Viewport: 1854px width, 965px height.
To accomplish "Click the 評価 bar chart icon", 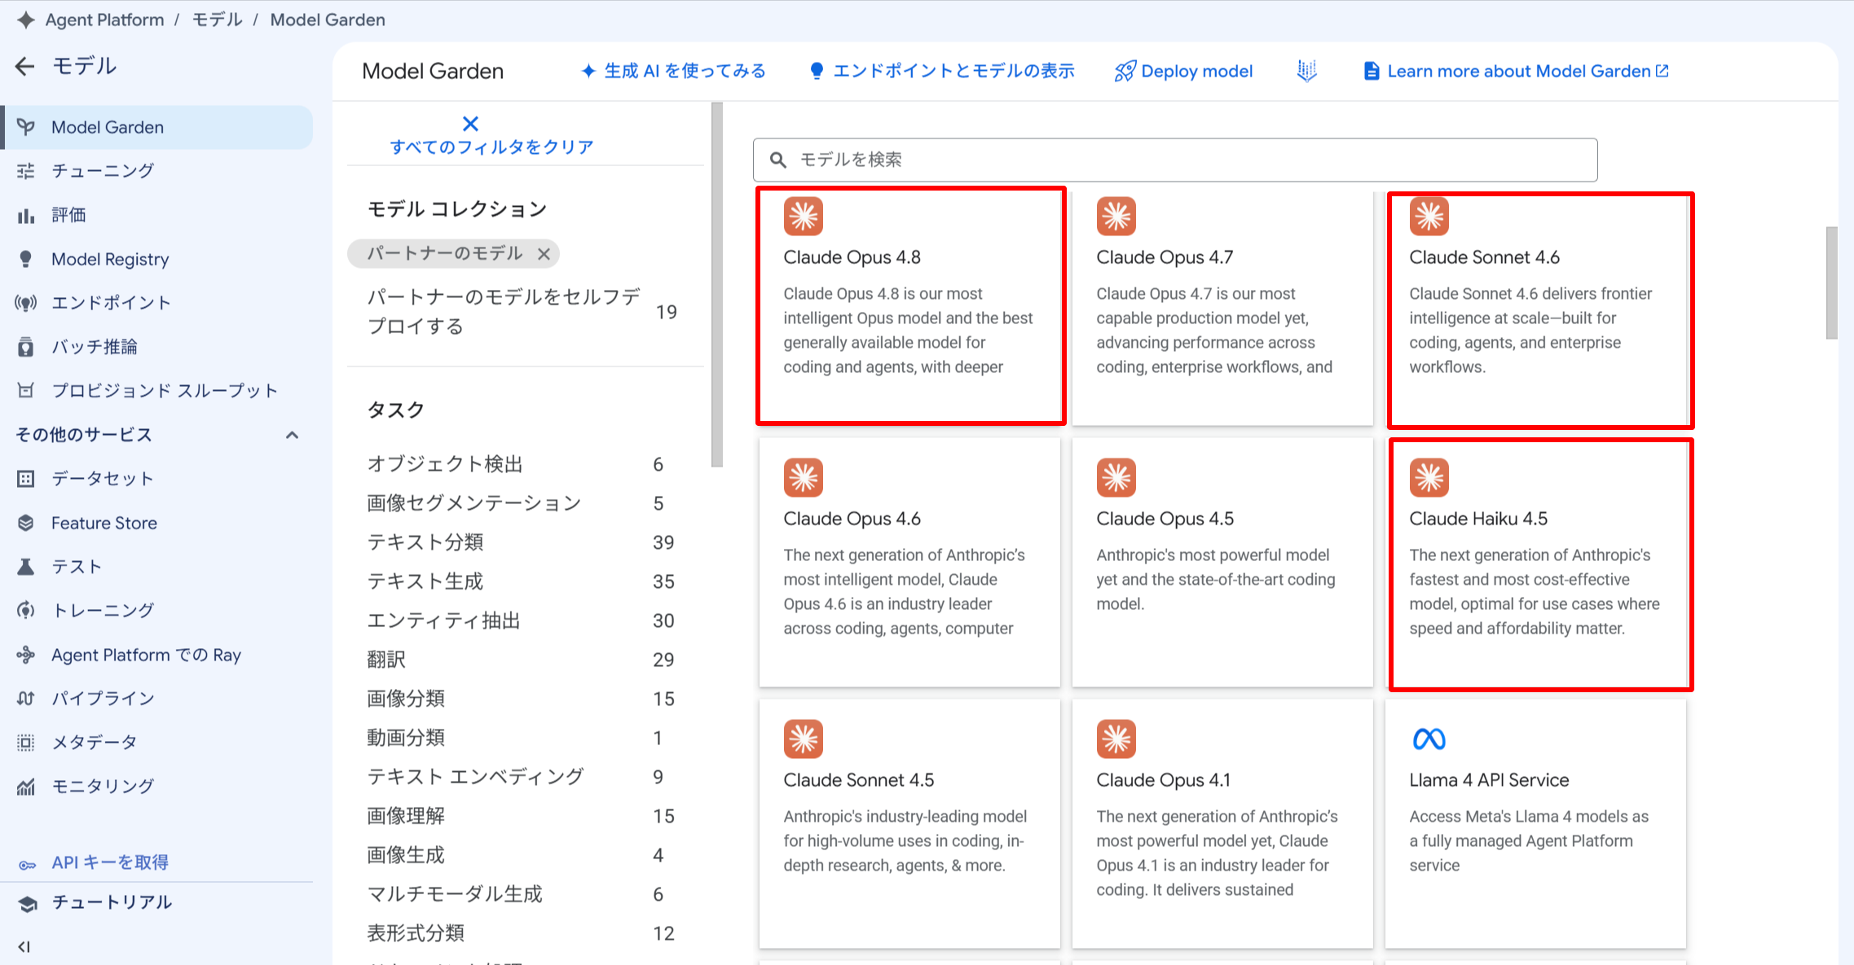I will [26, 215].
